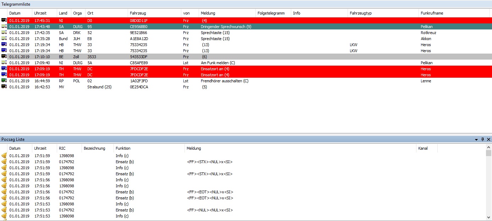Click the vehicle icon of the 17:45:31 telegram
492x221 pixels.
pyautogui.click(x=4, y=21)
